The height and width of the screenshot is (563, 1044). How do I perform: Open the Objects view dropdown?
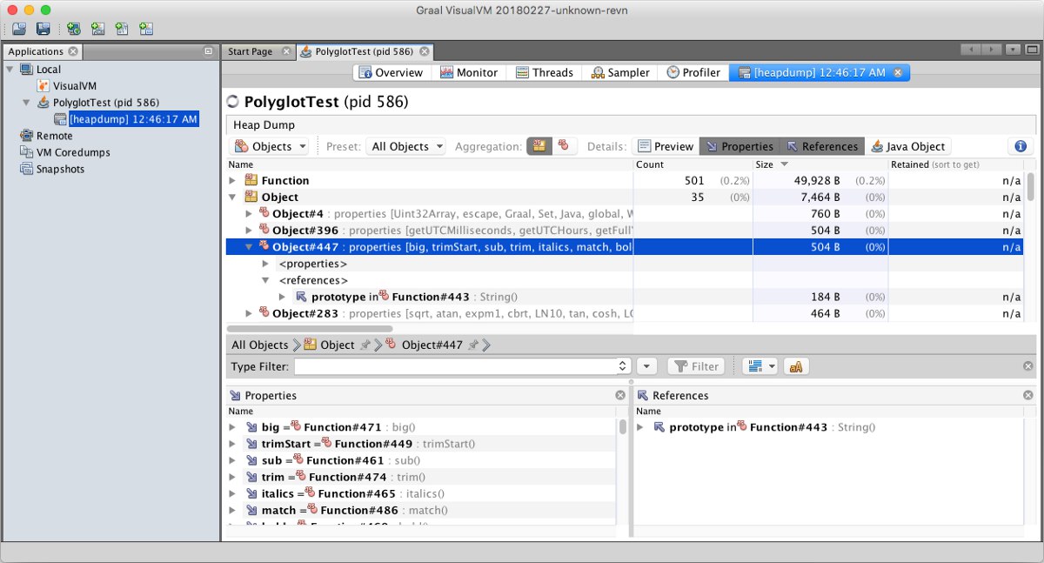coord(270,146)
